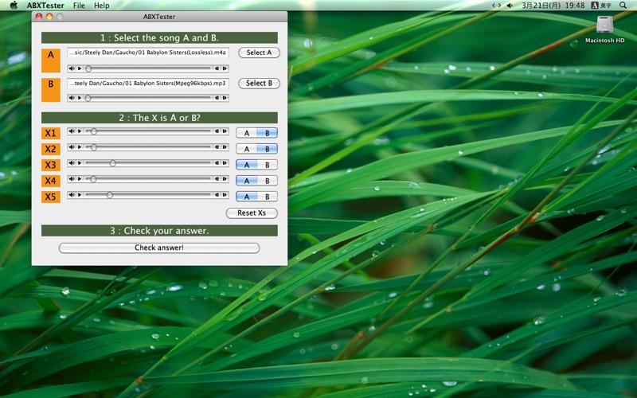The width and height of the screenshot is (637, 398).
Task: Open the Help menu
Action: point(102,6)
